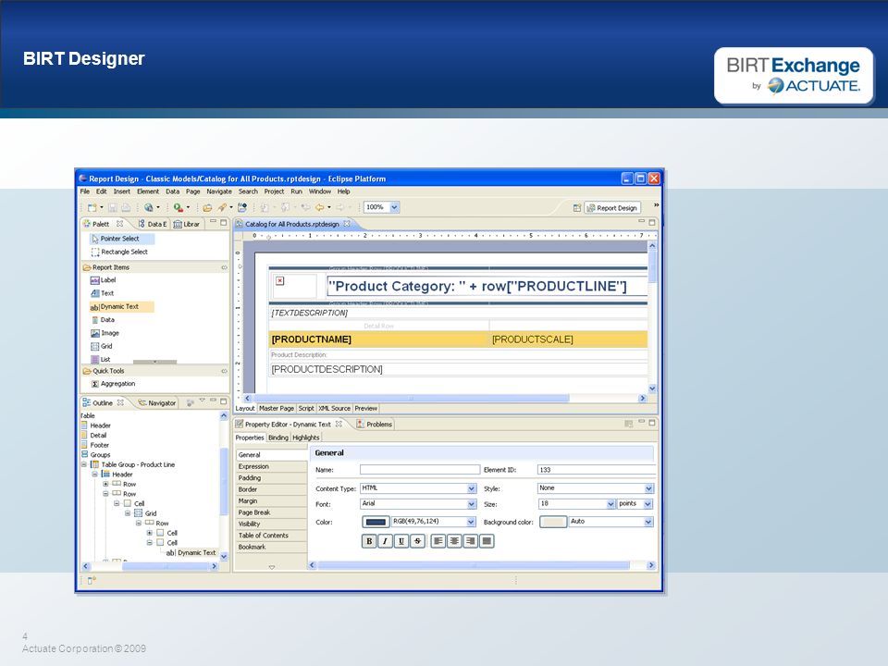Align text left in Property Editor
Viewport: 888px width, 666px height.
[x=438, y=541]
